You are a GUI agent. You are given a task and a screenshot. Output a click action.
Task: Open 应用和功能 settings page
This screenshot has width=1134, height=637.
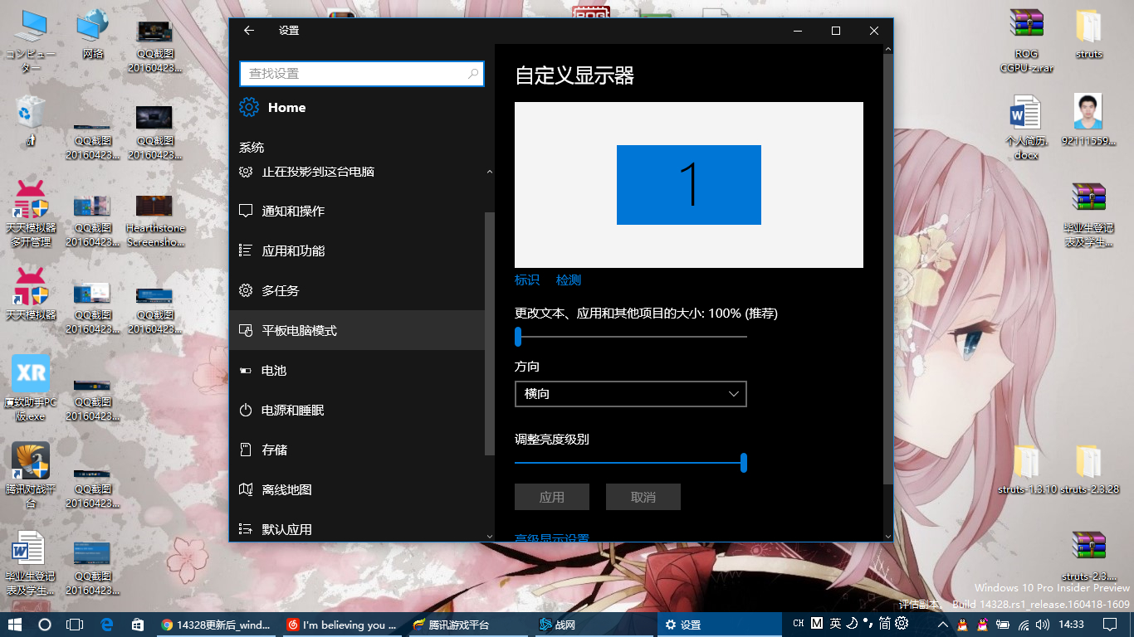pos(357,250)
